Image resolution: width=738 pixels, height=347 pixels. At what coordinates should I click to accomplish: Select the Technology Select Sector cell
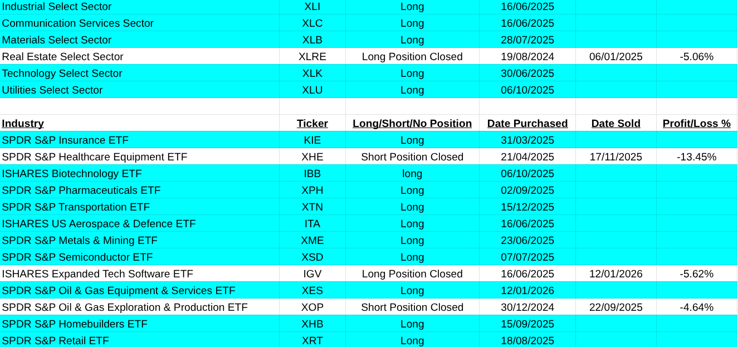tap(62, 74)
